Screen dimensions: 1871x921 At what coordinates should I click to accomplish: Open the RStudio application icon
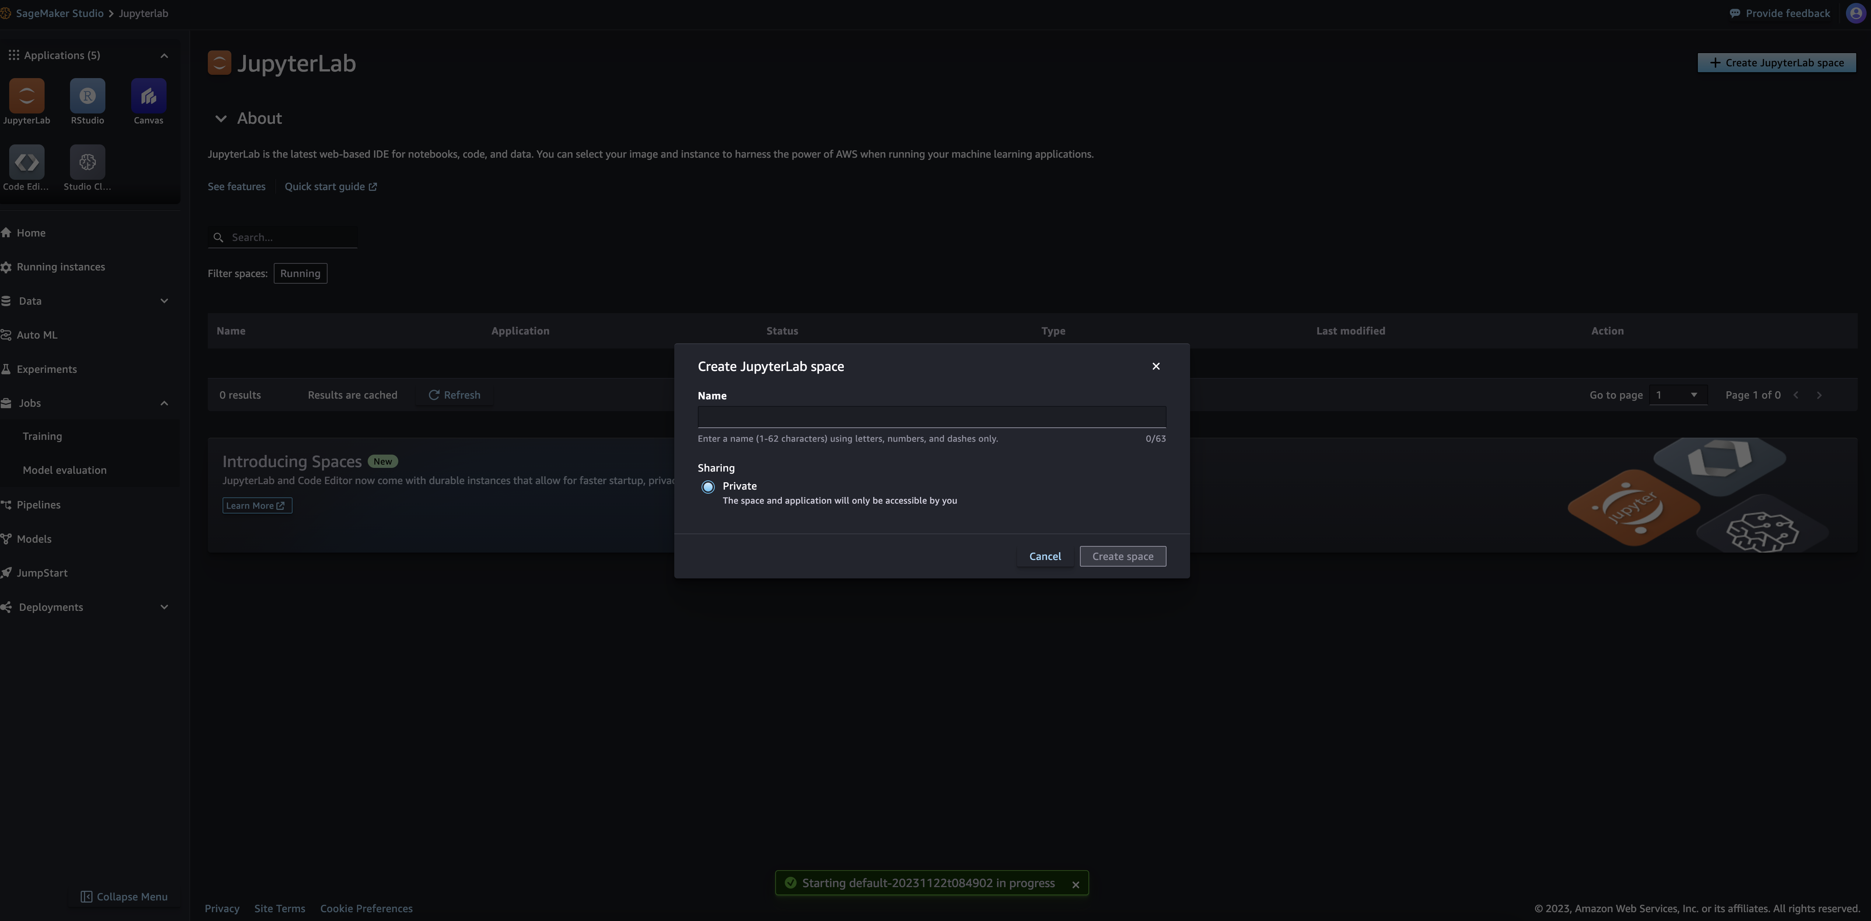(x=87, y=96)
